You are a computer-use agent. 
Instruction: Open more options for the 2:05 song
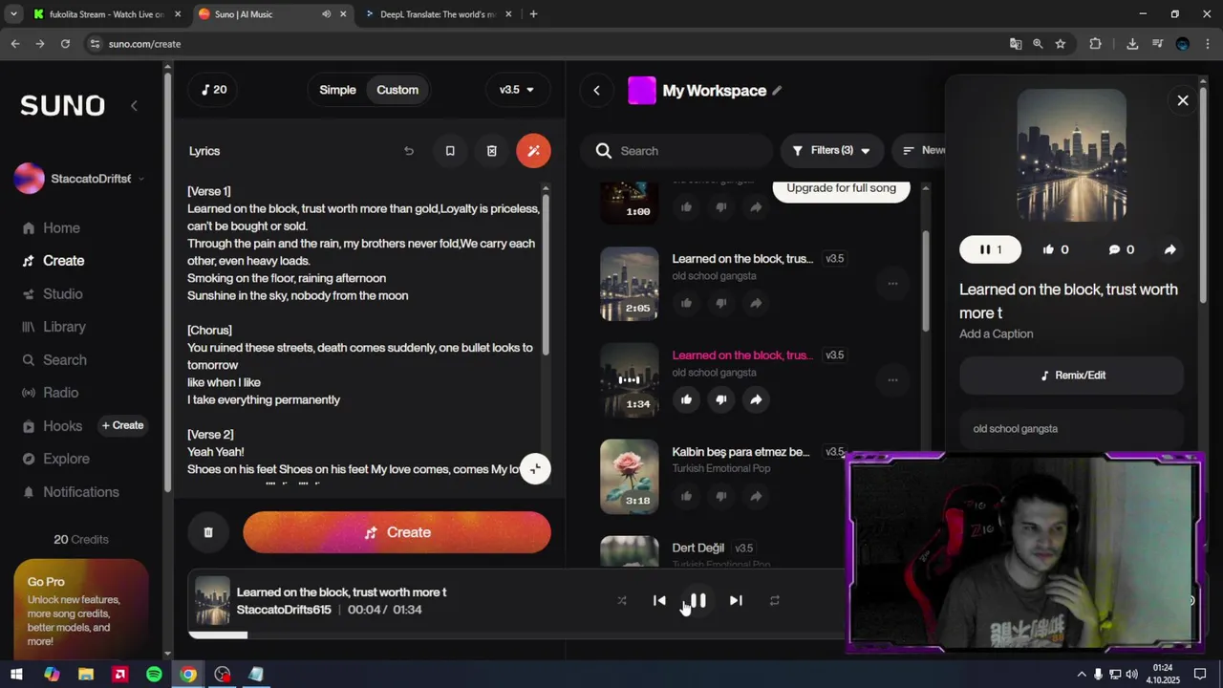click(x=892, y=284)
